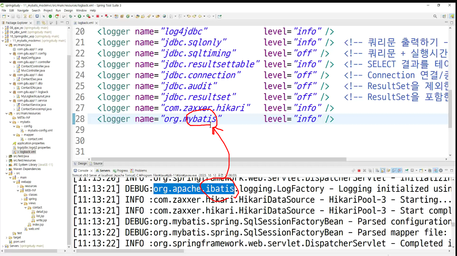Toggle Scroll Lock in Console toolbar
This screenshot has height=256, width=457.
click(x=383, y=171)
